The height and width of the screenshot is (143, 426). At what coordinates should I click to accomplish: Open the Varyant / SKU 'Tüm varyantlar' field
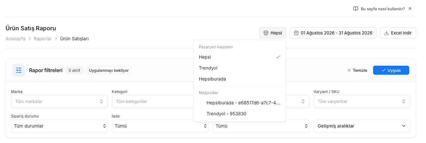point(362,101)
